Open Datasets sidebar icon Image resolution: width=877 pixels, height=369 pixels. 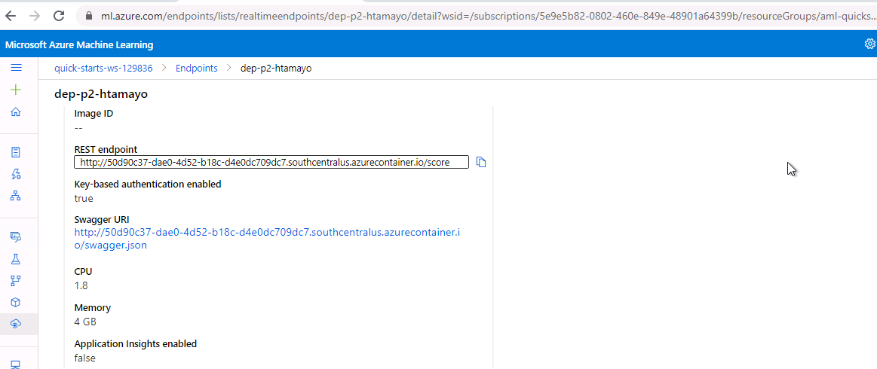click(16, 236)
